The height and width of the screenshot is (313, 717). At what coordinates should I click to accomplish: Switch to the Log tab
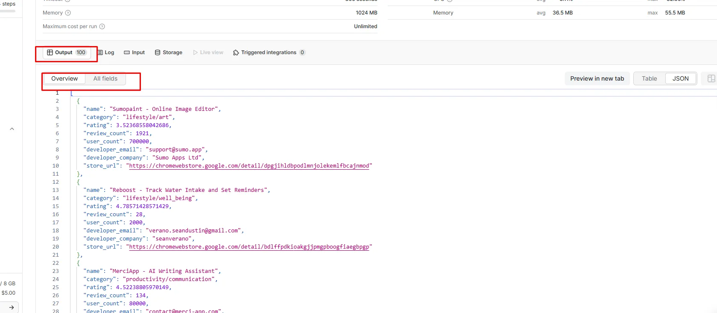[106, 52]
